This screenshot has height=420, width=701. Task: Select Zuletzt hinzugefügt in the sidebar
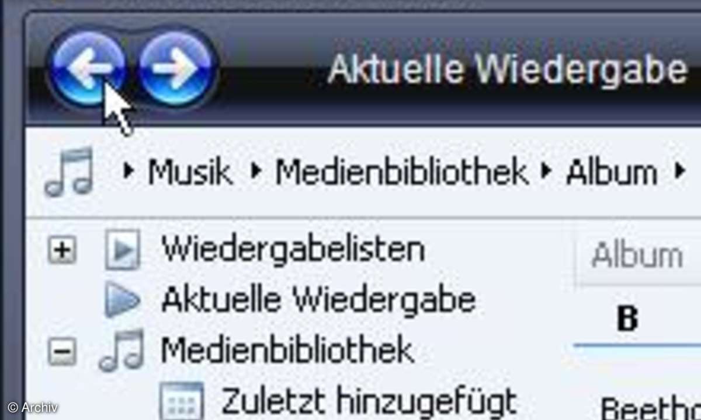point(369,401)
